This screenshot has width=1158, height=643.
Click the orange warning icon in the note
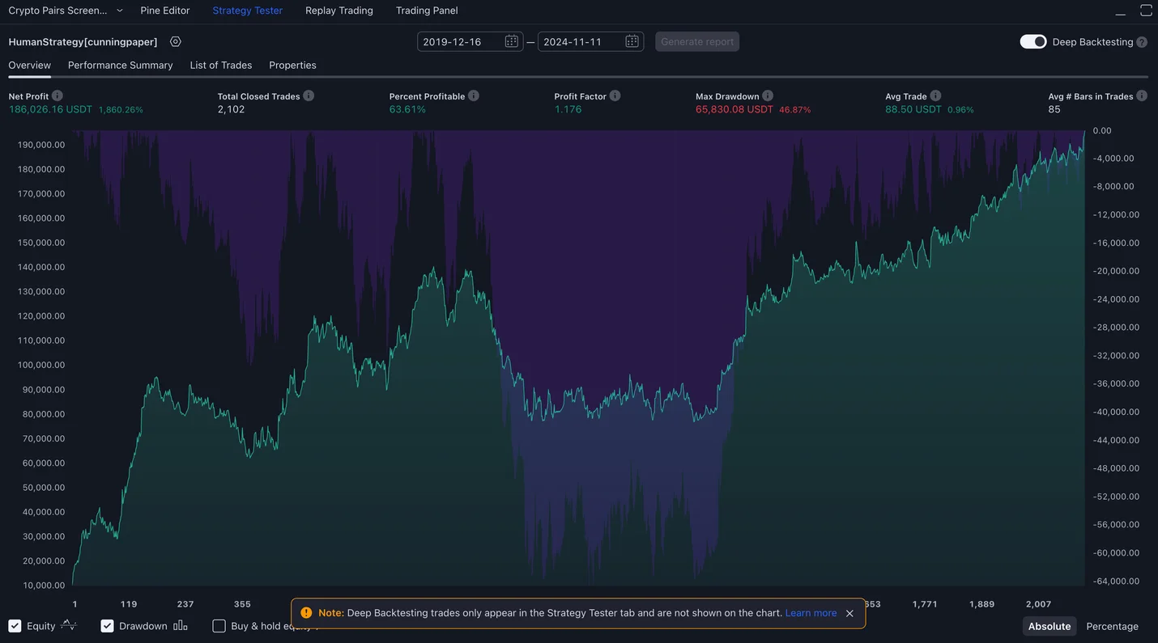(306, 613)
